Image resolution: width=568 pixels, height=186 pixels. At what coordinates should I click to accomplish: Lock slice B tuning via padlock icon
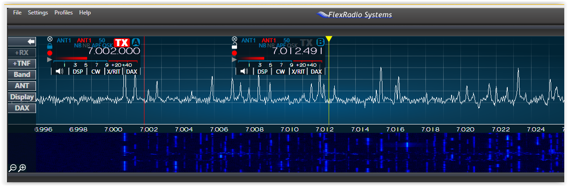234,46
